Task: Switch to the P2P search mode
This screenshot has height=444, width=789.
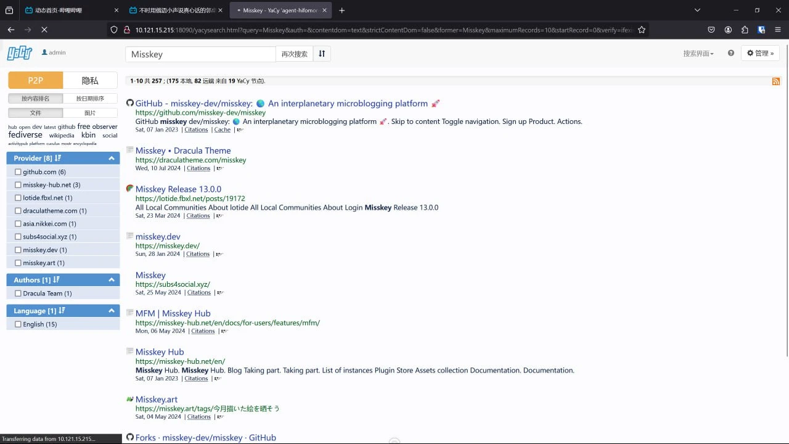Action: (35, 80)
